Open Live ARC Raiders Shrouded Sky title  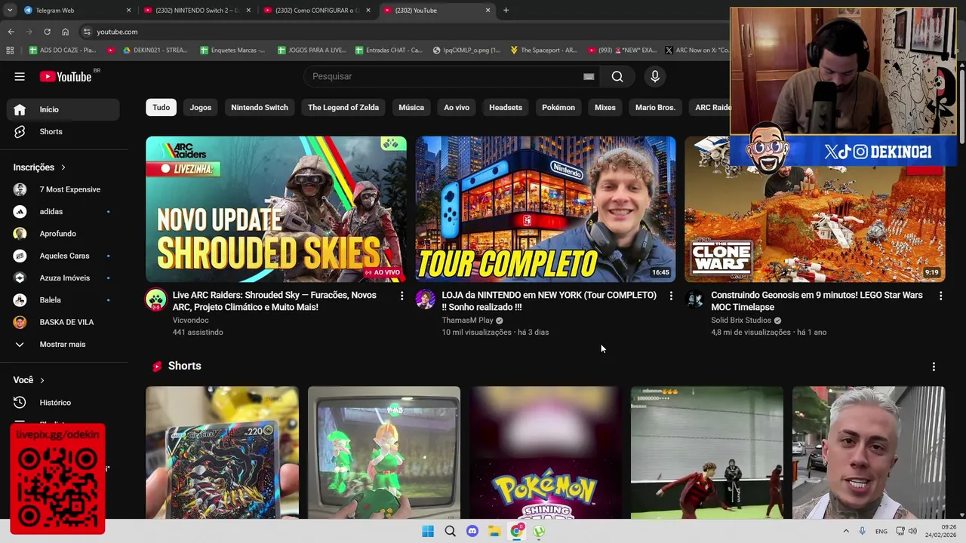275,301
